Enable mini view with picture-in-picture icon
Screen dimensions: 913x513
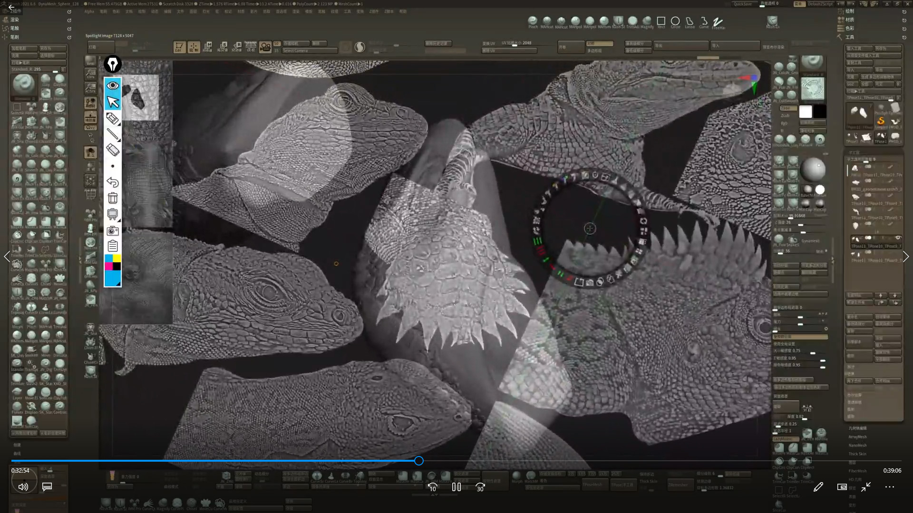[842, 487]
